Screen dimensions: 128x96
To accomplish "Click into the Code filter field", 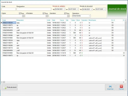I will 9,9.
